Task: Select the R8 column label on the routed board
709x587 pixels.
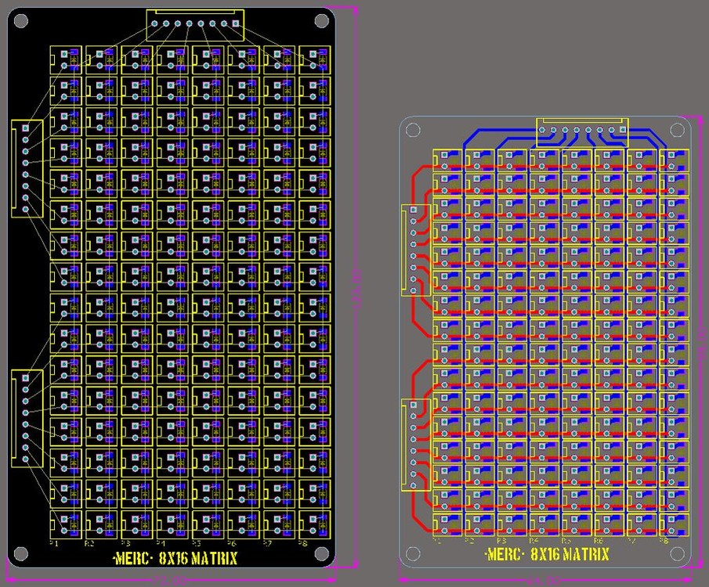Action: 664,541
